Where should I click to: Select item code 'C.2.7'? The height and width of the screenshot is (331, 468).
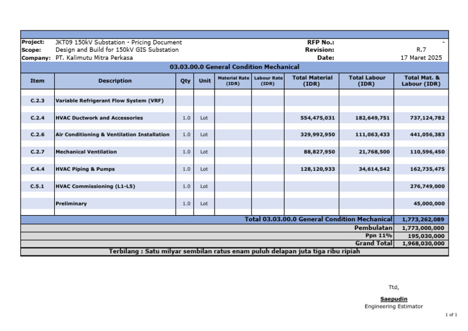37,152
